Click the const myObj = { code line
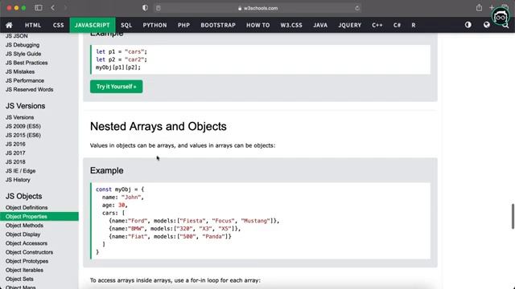The width and height of the screenshot is (515, 289). [x=120, y=189]
